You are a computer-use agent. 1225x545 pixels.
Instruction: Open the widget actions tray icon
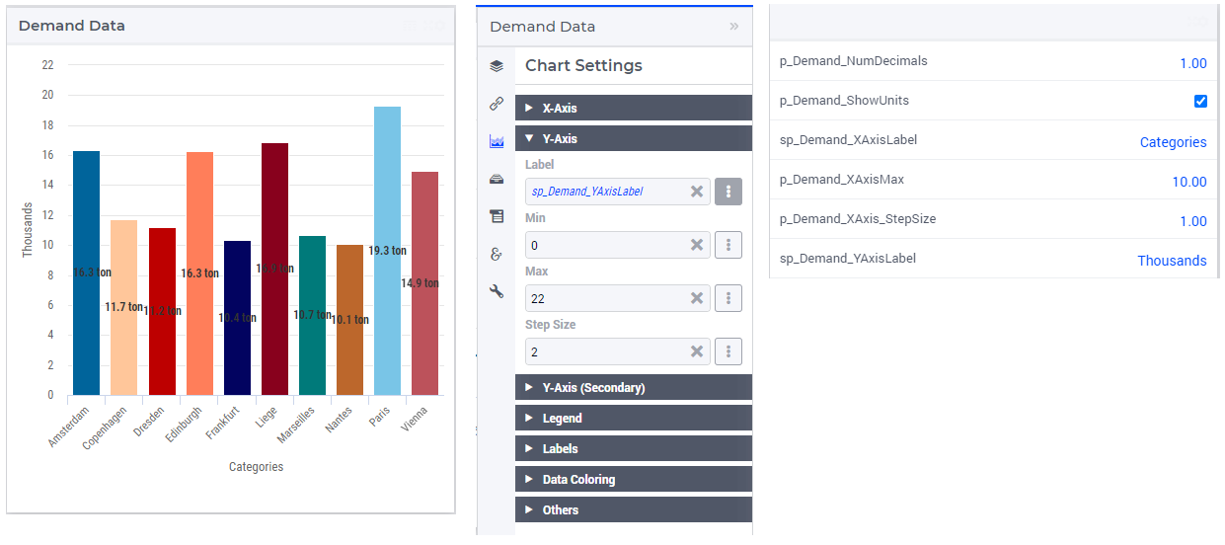[x=496, y=179]
